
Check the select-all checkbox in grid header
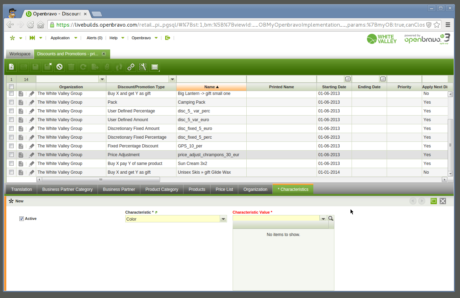pyautogui.click(x=11, y=87)
